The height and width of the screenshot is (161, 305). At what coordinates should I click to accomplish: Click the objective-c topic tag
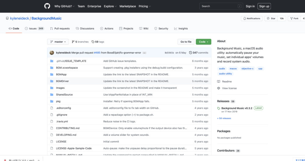pos(247,69)
